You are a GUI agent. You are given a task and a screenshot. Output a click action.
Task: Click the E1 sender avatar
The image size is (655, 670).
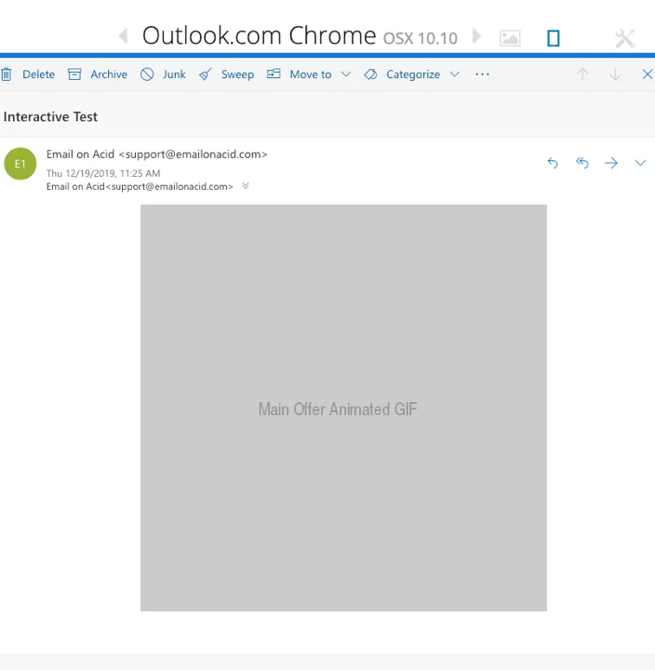(x=20, y=164)
